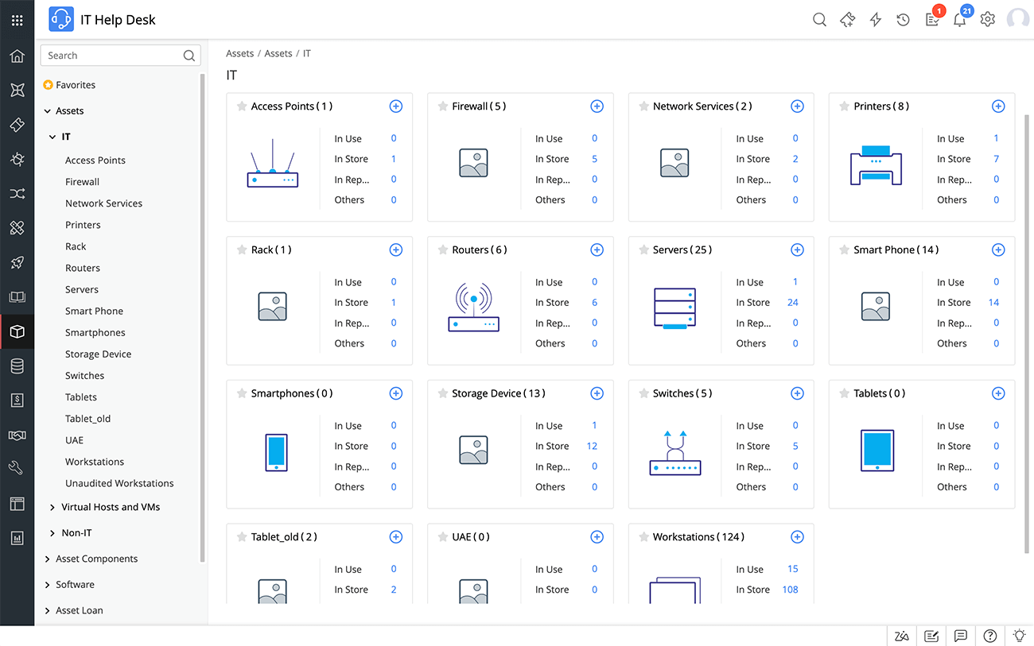The width and height of the screenshot is (1034, 646).
Task: Open the Home dashboard icon in sidebar
Action: click(x=17, y=56)
